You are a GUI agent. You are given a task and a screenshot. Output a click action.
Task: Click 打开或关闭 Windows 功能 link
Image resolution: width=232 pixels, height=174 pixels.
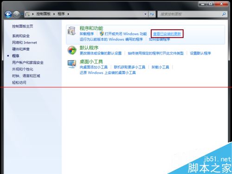coord(126,34)
